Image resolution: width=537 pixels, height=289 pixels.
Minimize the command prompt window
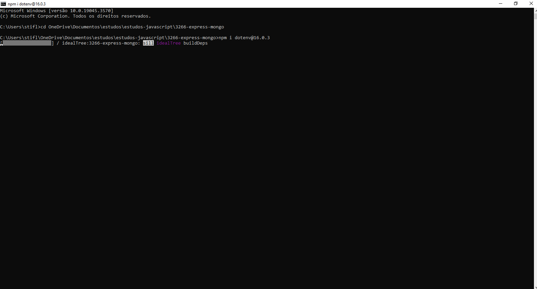[x=501, y=4]
